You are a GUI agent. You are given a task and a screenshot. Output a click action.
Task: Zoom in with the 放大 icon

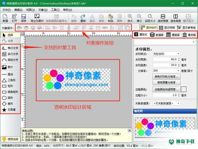(130, 18)
